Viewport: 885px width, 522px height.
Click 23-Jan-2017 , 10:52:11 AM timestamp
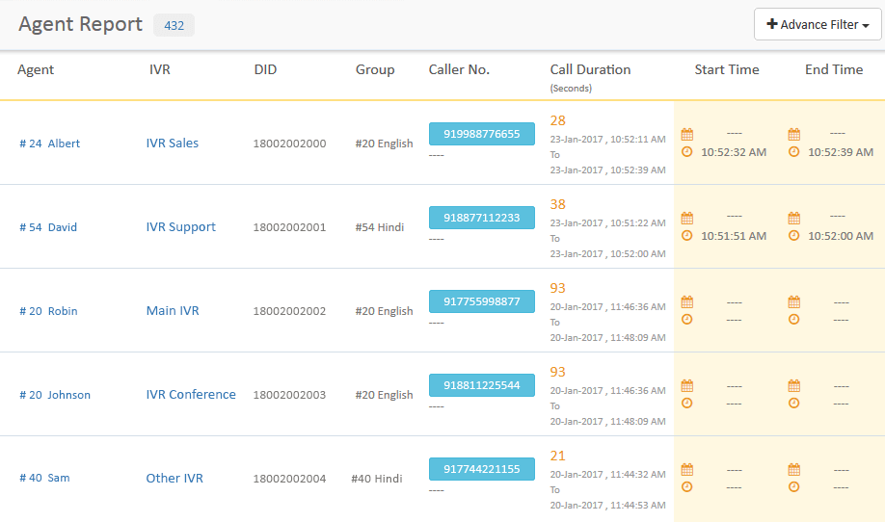coord(608,140)
